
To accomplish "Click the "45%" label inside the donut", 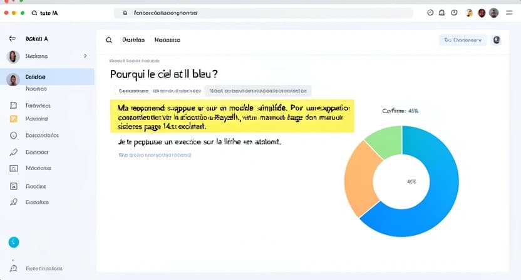I will (411, 181).
